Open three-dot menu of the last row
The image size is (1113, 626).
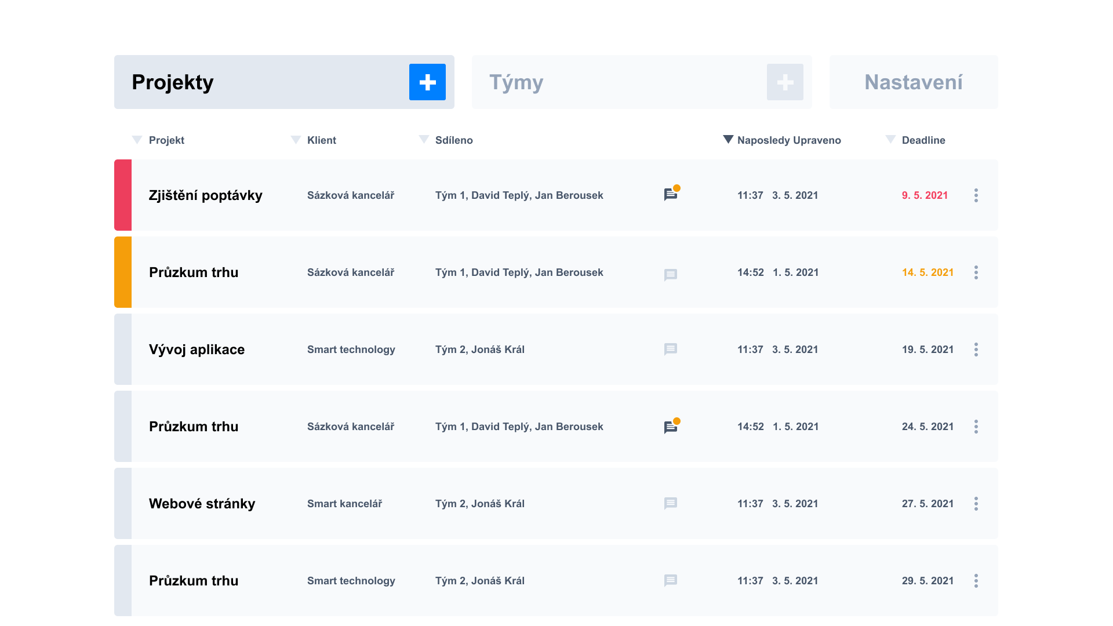point(976,581)
